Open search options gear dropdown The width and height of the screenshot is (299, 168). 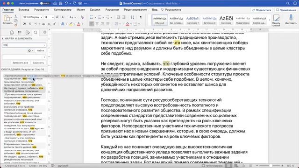point(30,51)
